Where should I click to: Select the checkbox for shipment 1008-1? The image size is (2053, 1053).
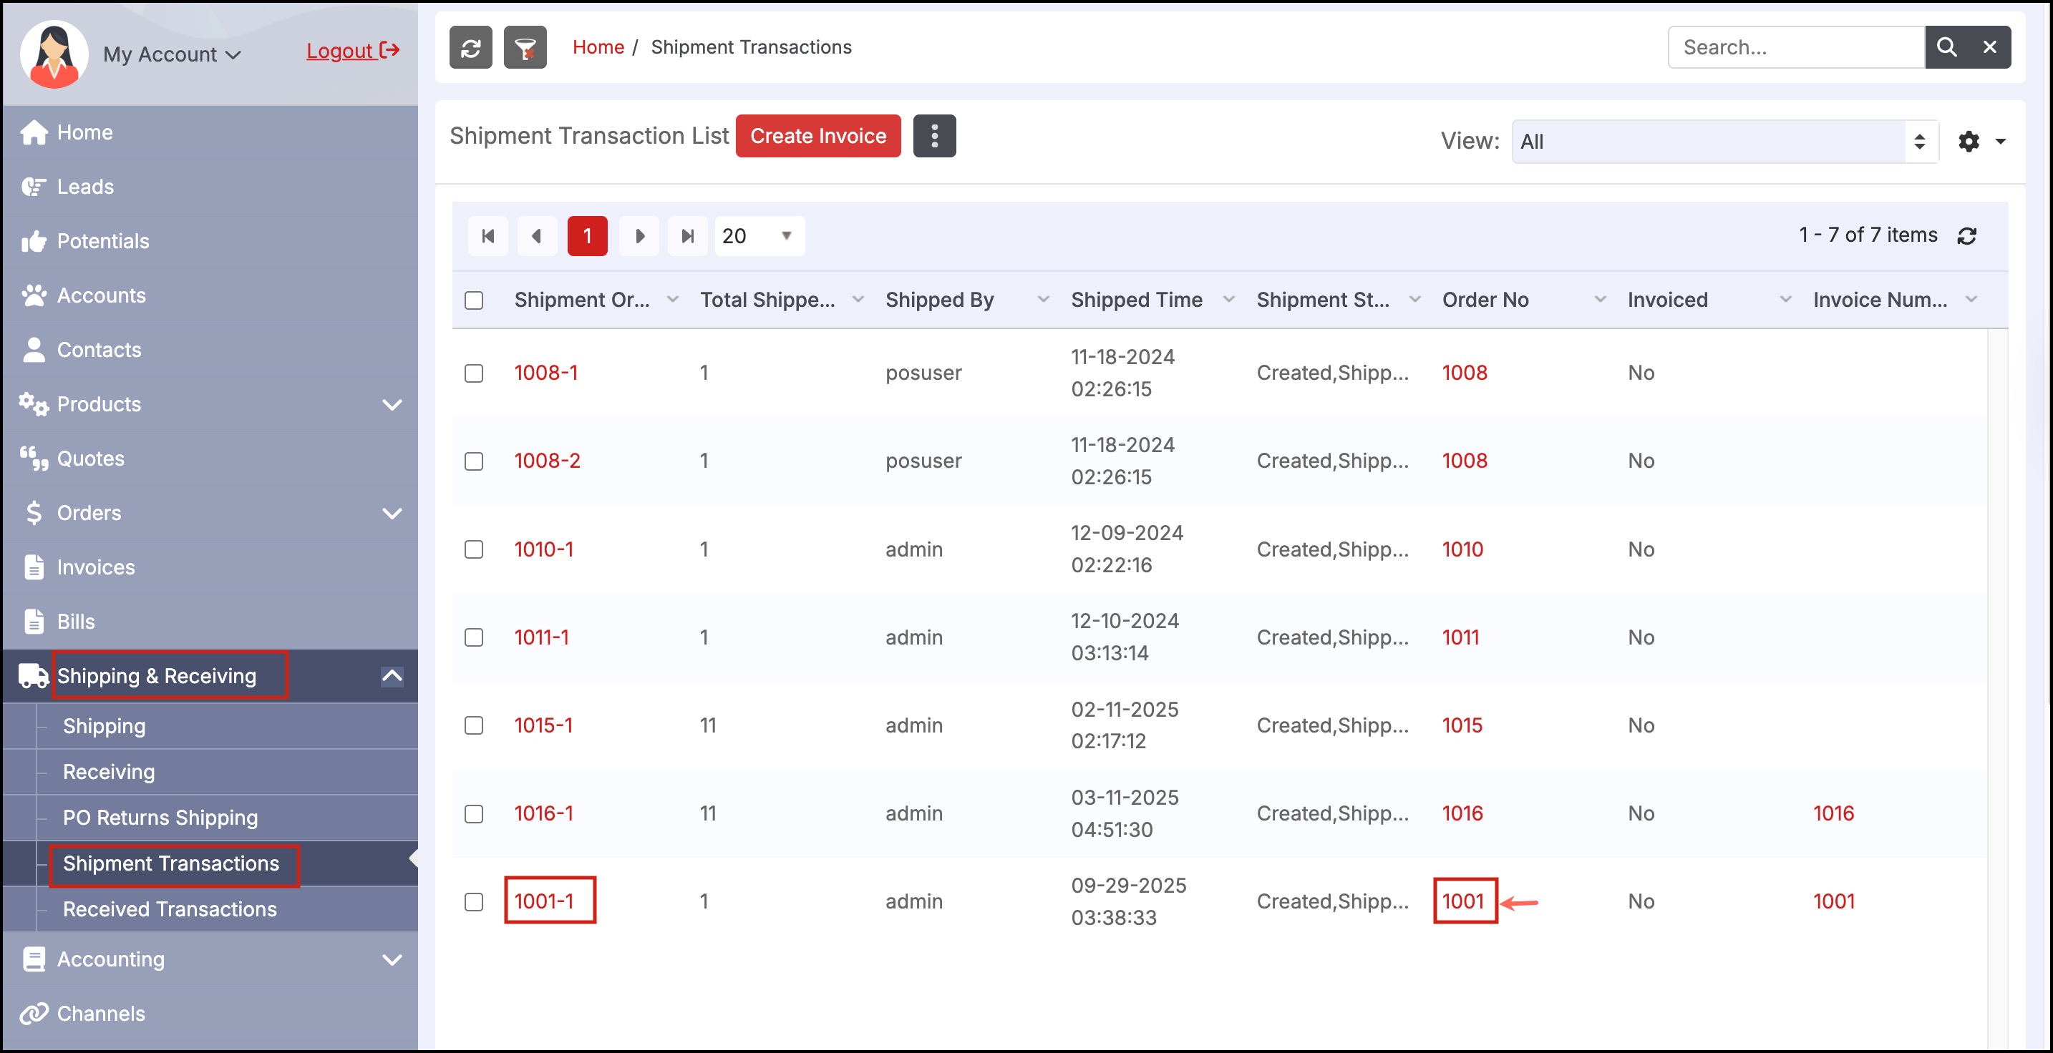[x=473, y=373]
